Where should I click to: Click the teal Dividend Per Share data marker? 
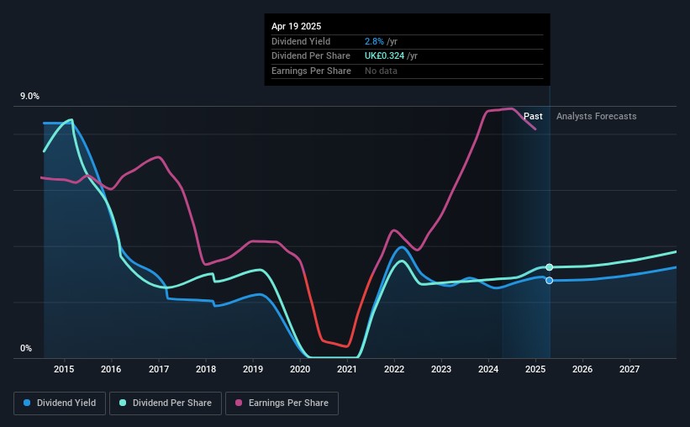[x=550, y=267]
